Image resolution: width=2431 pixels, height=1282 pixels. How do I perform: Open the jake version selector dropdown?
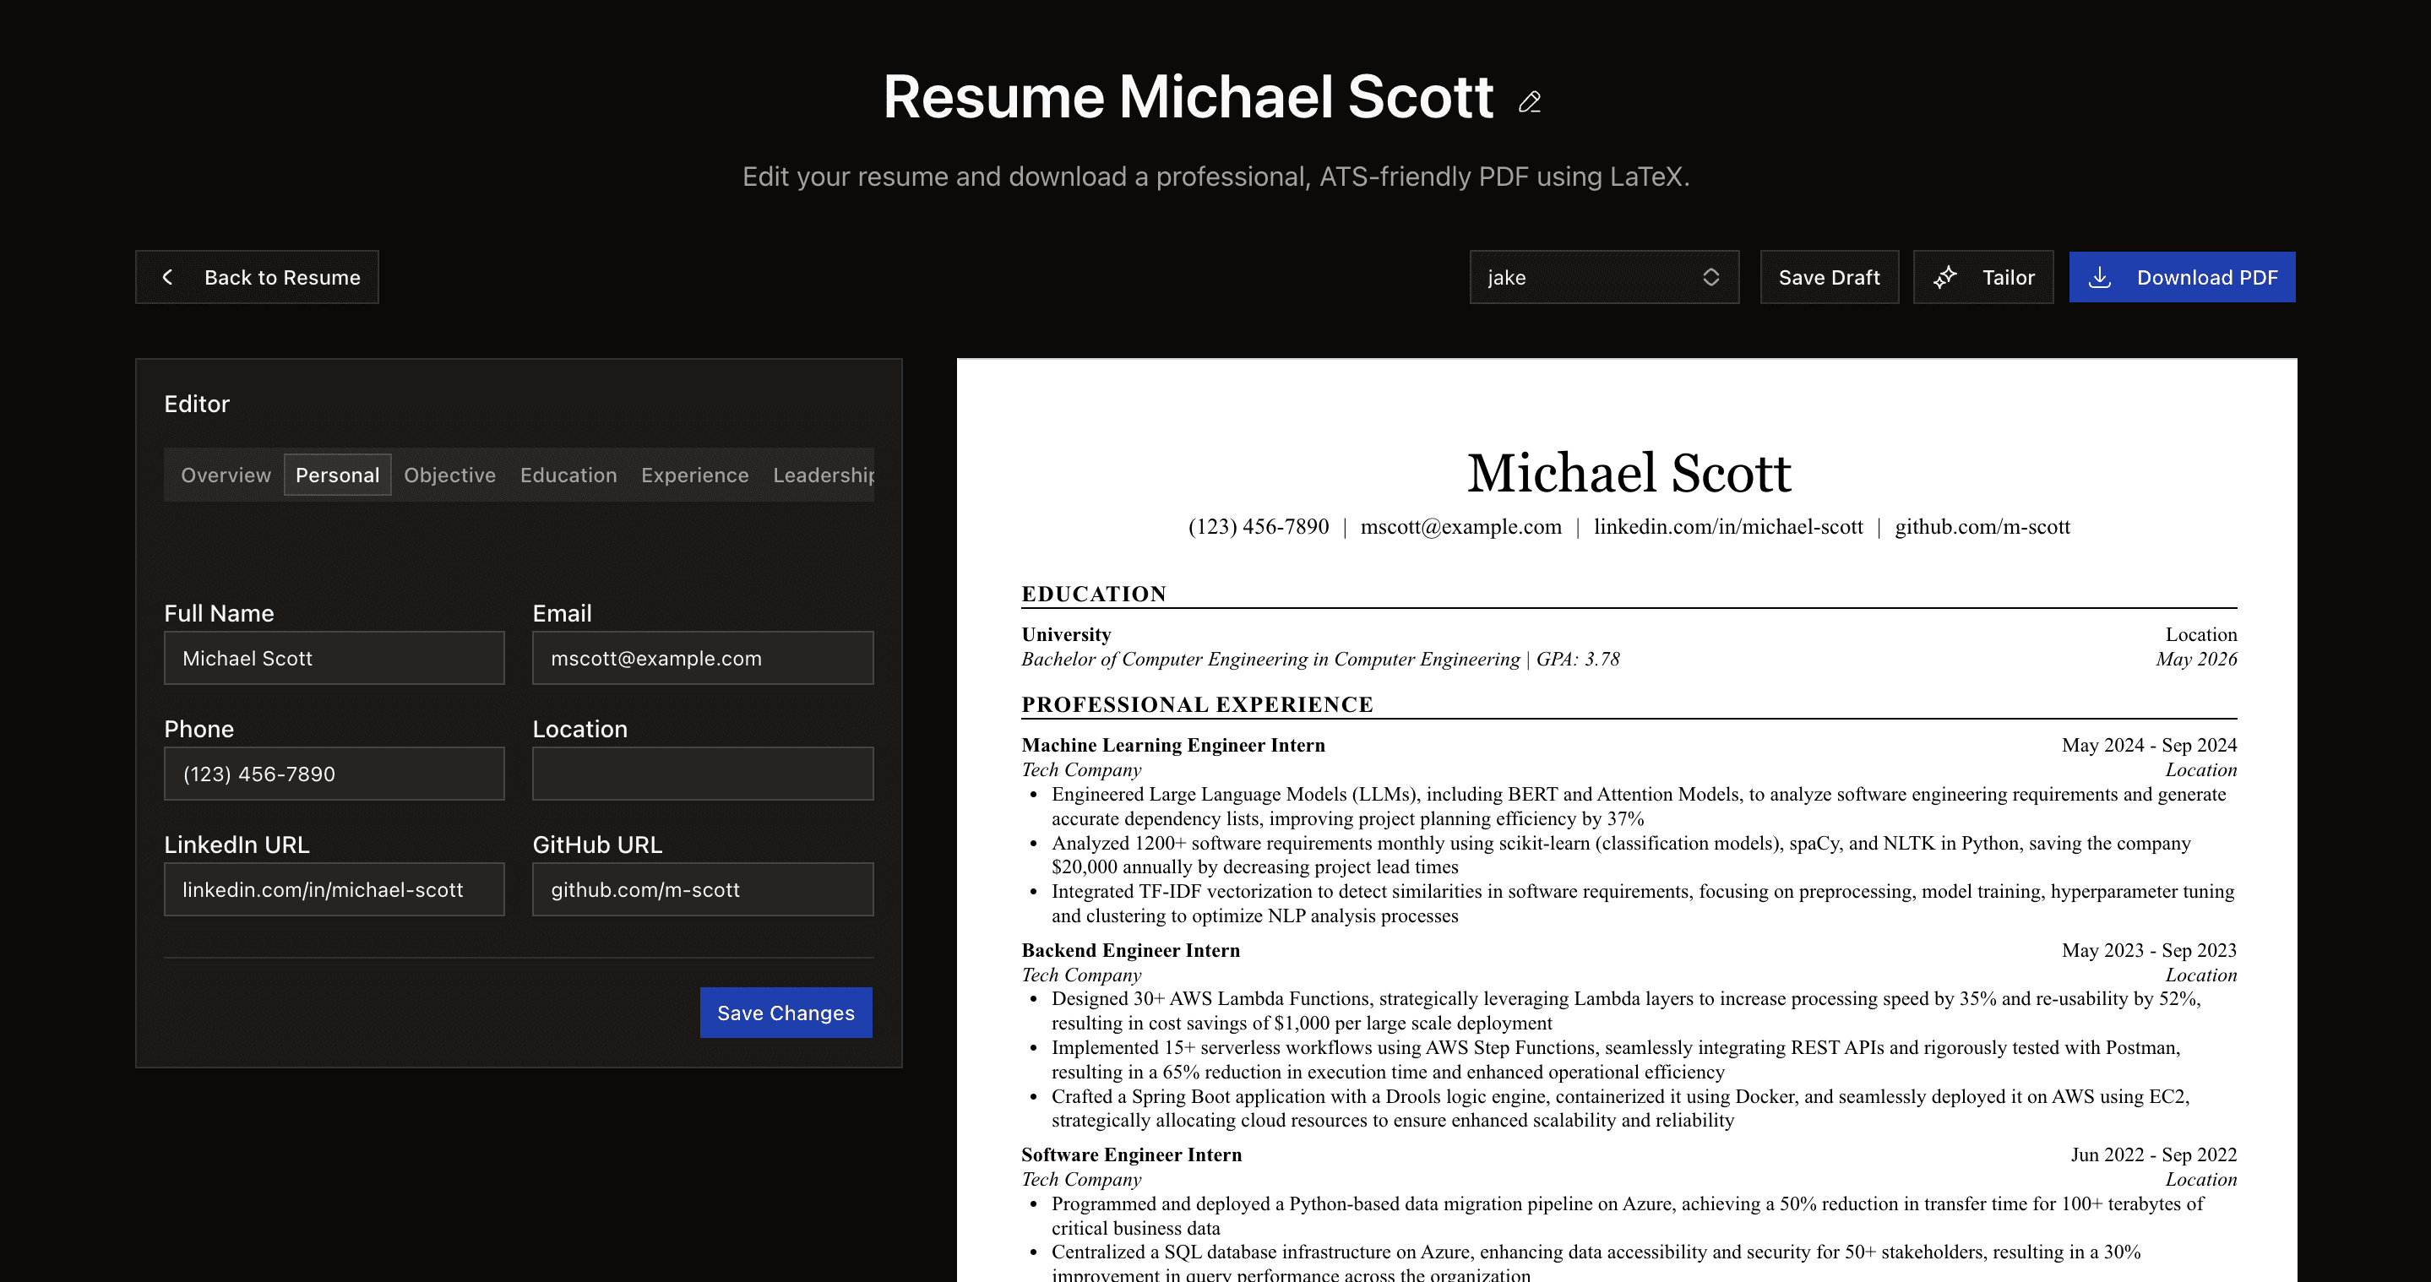pos(1604,276)
